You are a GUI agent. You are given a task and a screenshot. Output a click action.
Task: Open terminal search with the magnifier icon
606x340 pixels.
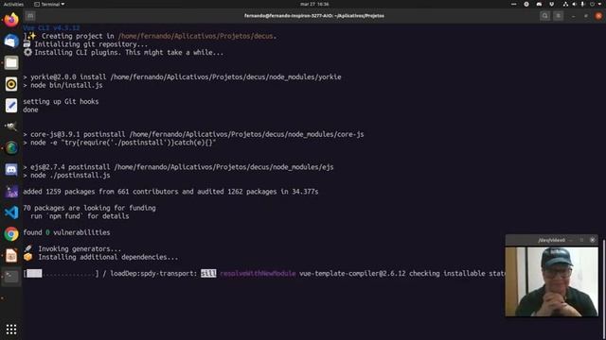545,16
